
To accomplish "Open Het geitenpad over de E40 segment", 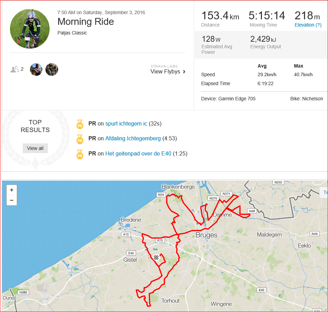I will coord(138,154).
